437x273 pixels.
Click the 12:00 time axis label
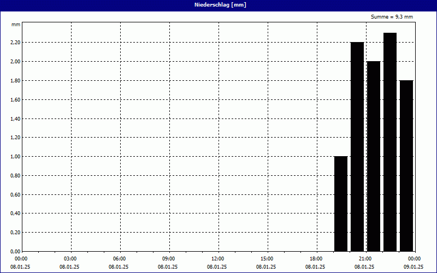click(x=217, y=259)
